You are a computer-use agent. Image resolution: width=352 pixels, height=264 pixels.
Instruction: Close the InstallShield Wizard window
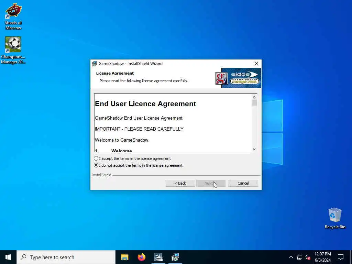[256, 64]
